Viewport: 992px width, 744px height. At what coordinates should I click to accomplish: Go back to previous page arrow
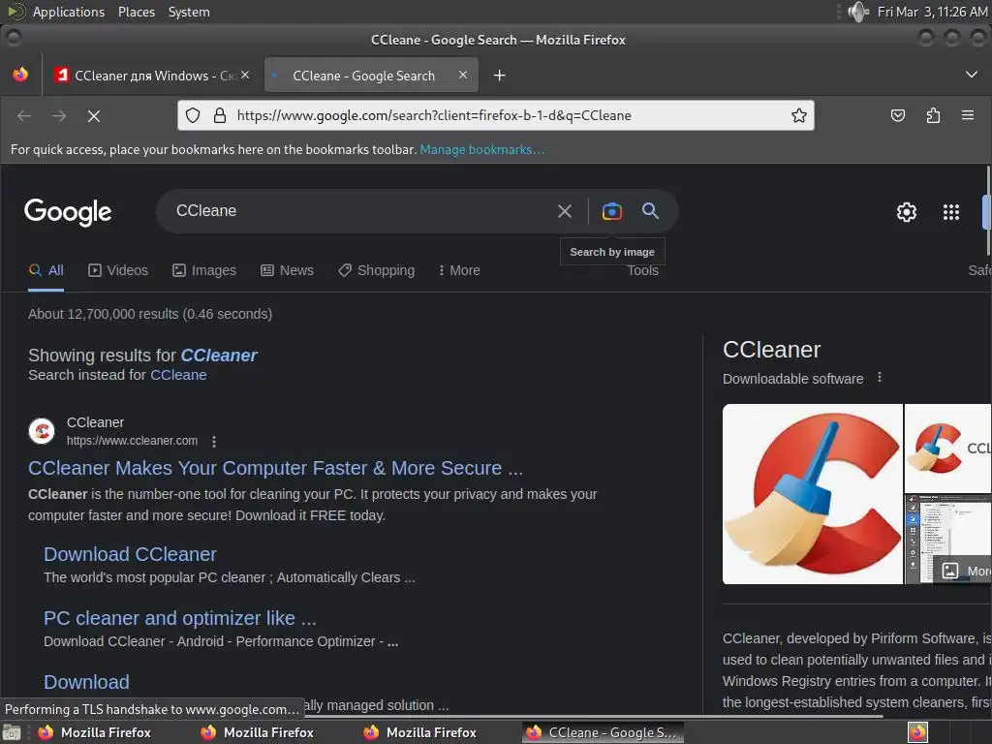[x=24, y=116]
